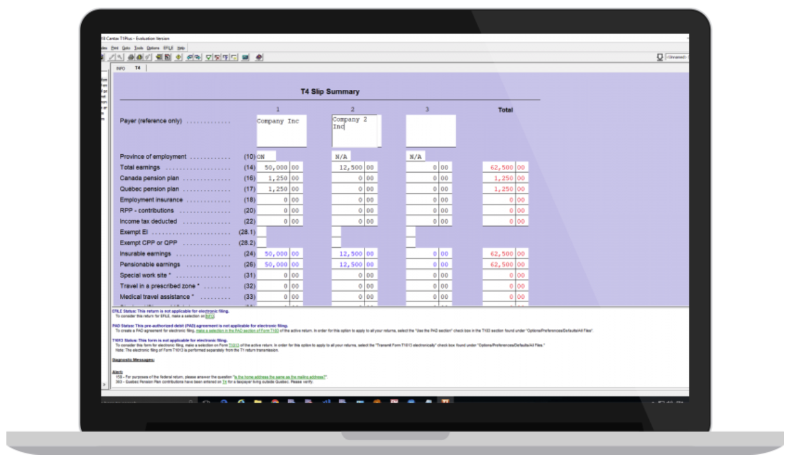Click the magnifying glass toolbar icon
Viewport: 791px width, 460px height.
(x=119, y=57)
